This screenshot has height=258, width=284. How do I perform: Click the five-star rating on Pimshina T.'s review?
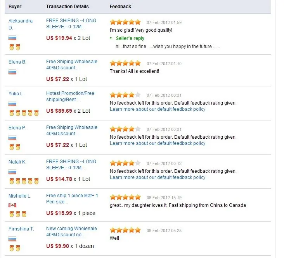(x=125, y=230)
